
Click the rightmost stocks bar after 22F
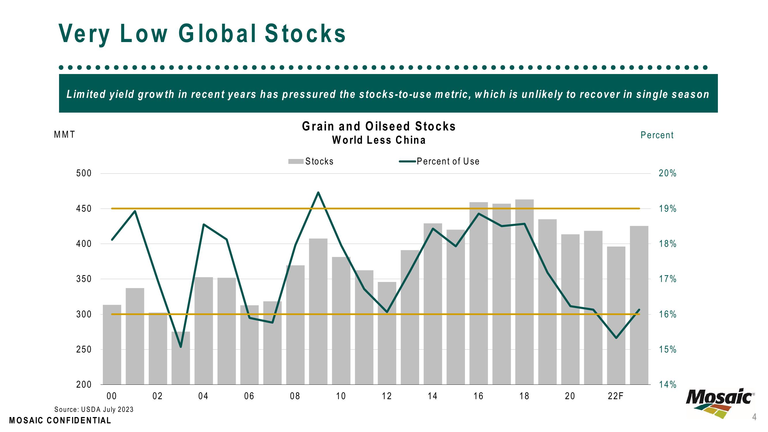(x=639, y=305)
